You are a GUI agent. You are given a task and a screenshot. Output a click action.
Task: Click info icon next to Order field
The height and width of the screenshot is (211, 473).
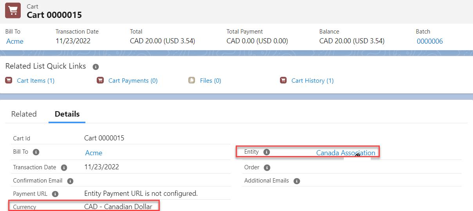tap(267, 168)
